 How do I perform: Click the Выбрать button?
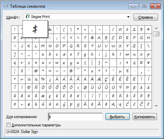click(117, 117)
